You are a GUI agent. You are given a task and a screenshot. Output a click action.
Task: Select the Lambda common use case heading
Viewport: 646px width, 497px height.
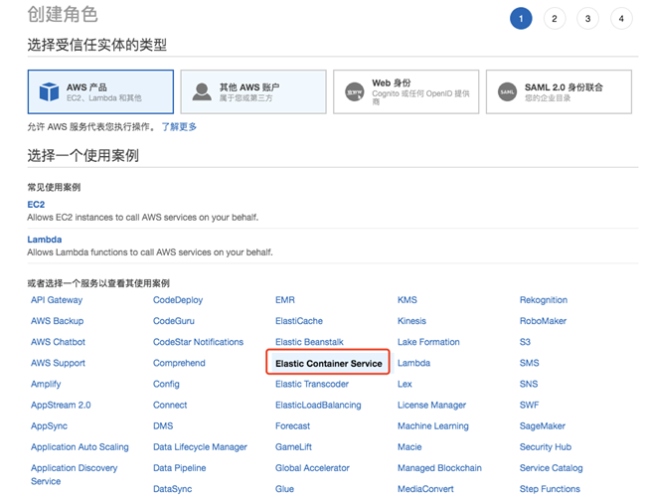45,240
